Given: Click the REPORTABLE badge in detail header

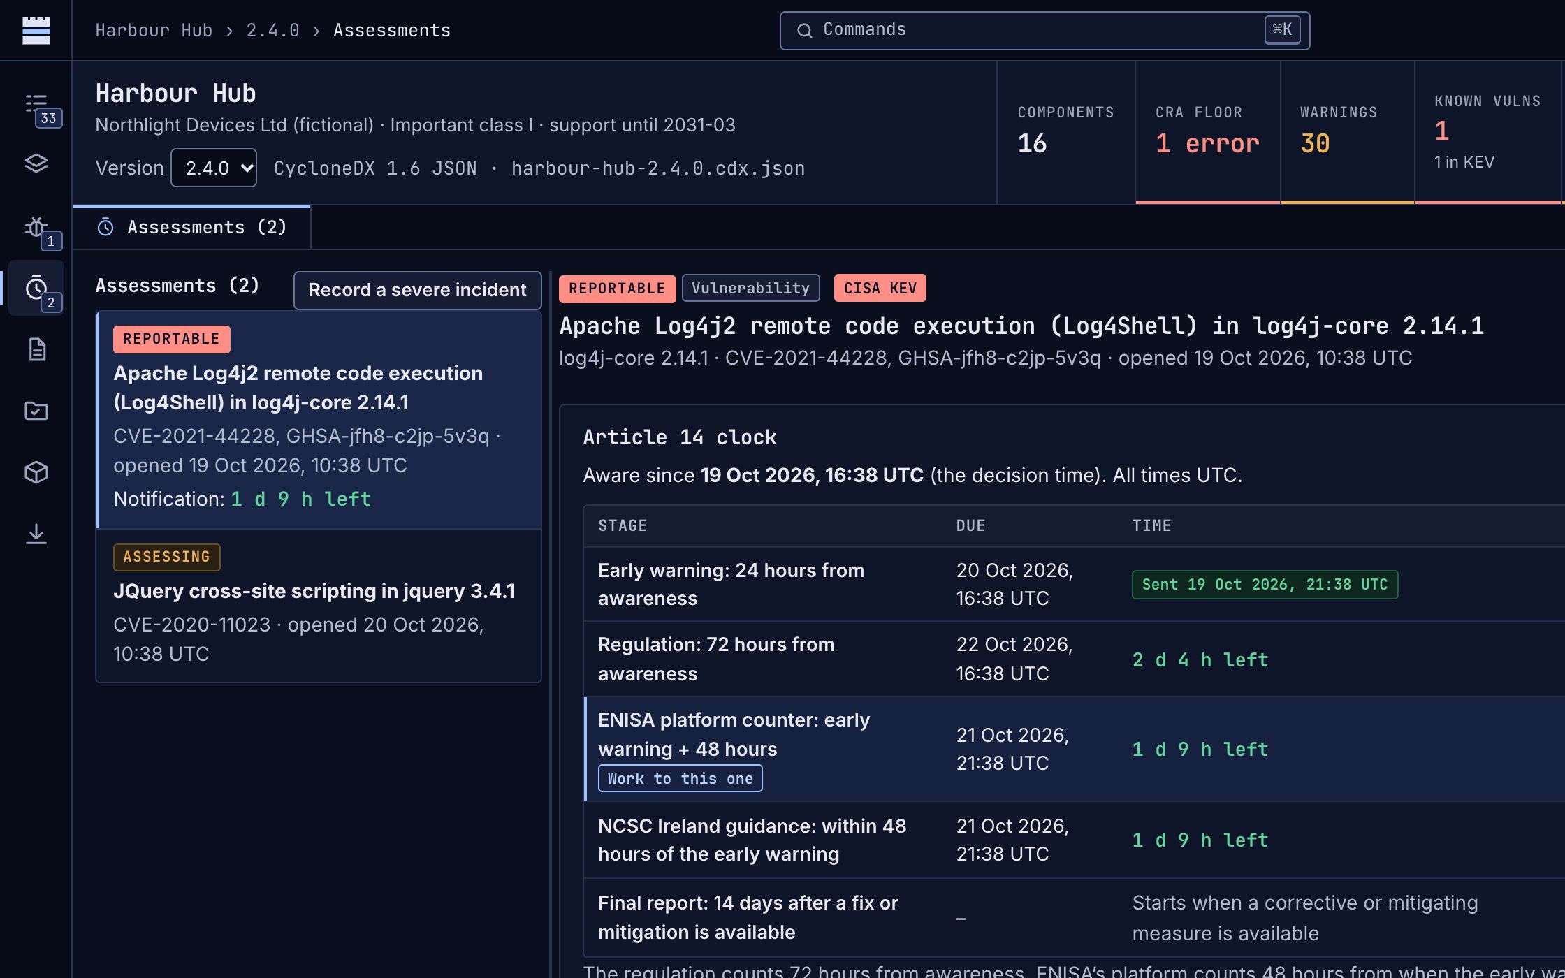Looking at the screenshot, I should [617, 289].
